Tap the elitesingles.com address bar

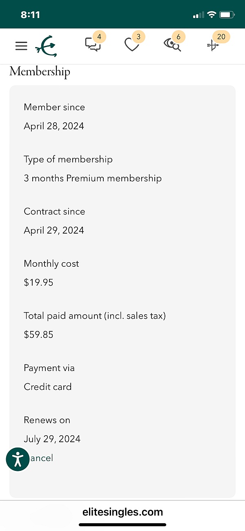pos(122,512)
